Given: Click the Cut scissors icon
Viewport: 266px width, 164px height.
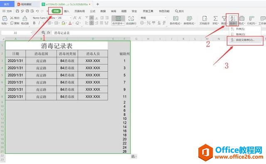Looking at the screenshot, I should (x=12, y=18).
